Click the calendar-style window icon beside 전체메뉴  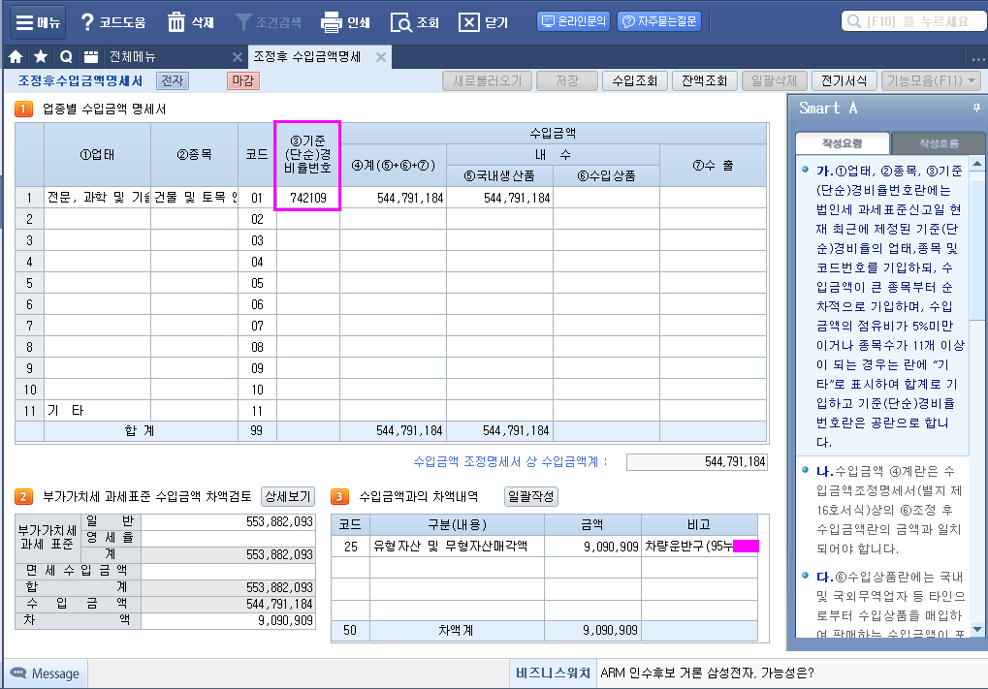(x=91, y=57)
